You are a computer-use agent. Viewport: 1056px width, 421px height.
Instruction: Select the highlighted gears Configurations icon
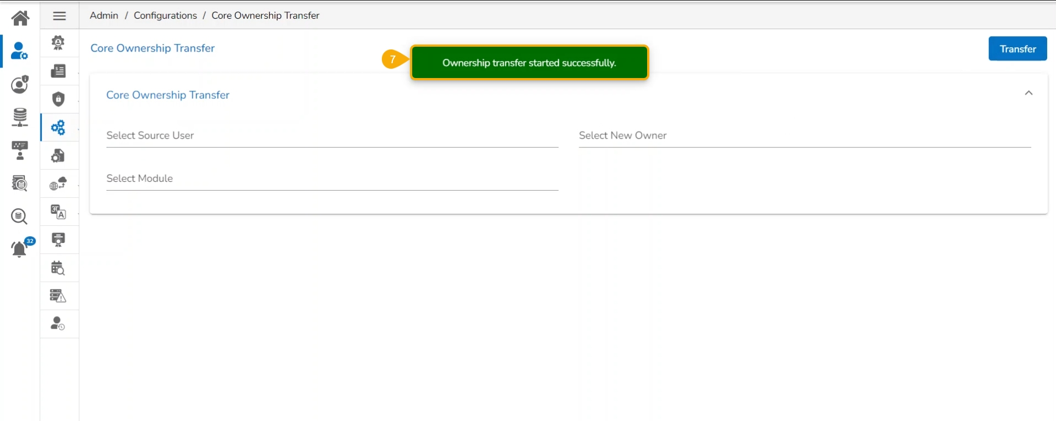coord(58,128)
